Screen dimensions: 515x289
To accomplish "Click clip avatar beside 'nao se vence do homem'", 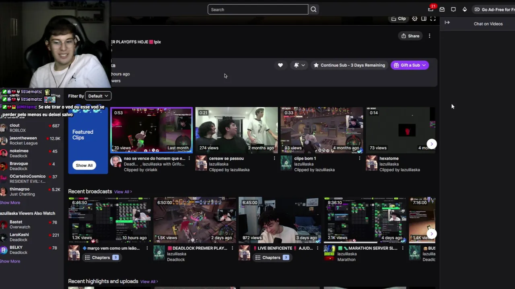I will pyautogui.click(x=116, y=162).
